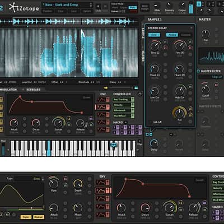Click the Time (R) knob in Stereo Delay

point(180,46)
